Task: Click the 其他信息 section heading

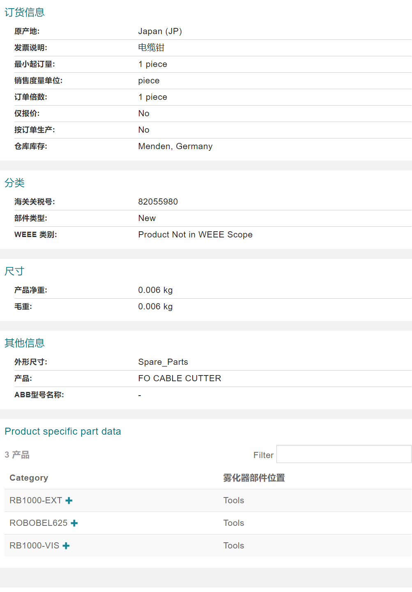Action: (25, 343)
